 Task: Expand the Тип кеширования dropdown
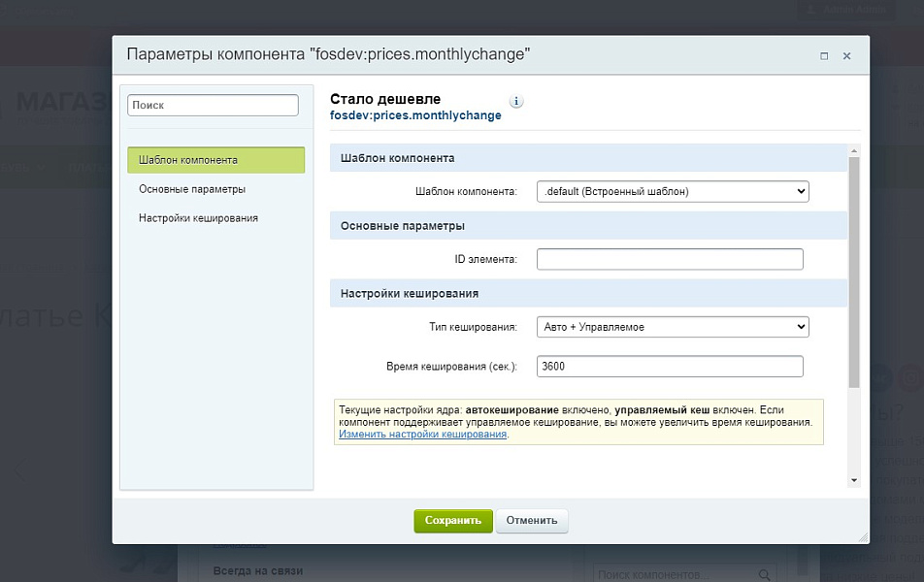(x=673, y=327)
